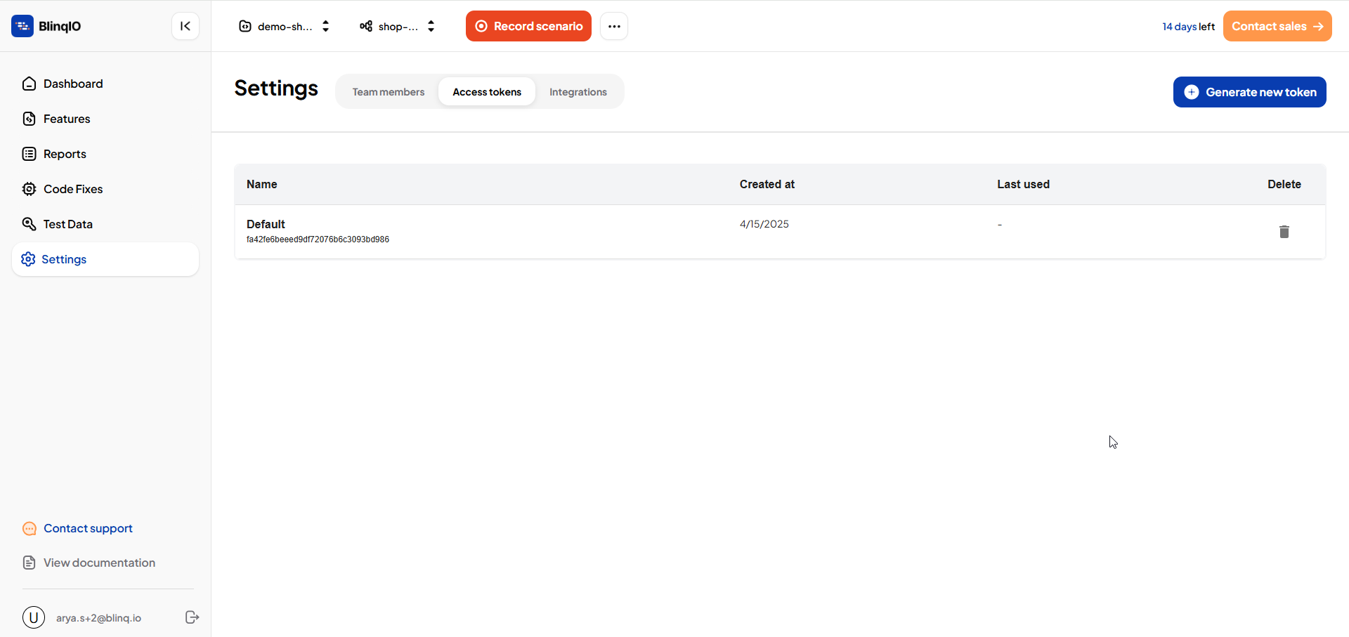The width and height of the screenshot is (1349, 637).
Task: Go to the Features page
Action: [x=67, y=119]
